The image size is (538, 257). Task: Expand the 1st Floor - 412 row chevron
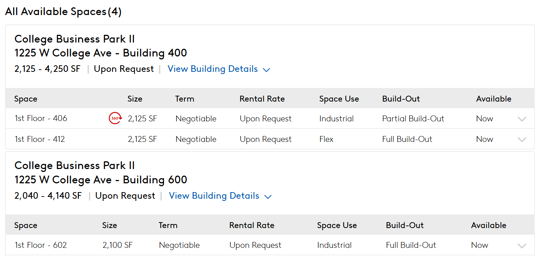click(x=521, y=139)
